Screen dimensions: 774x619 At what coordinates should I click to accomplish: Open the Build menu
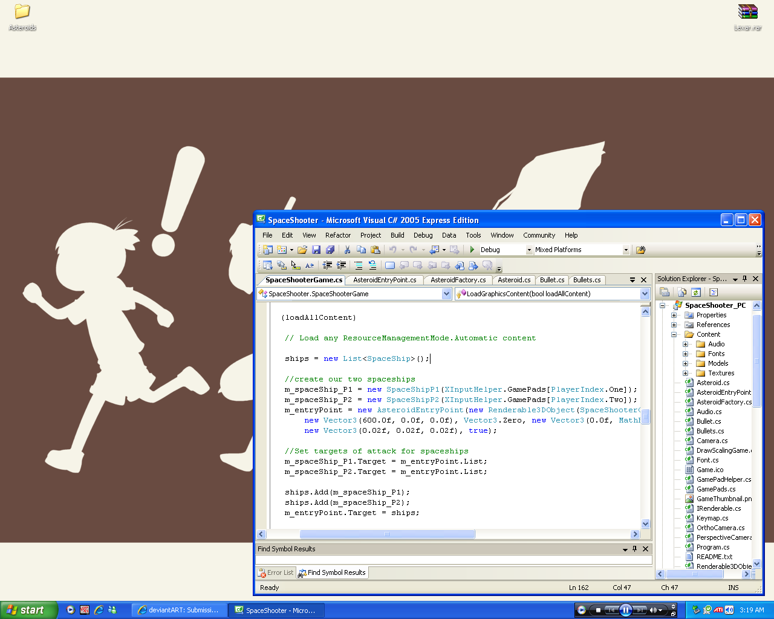pyautogui.click(x=397, y=235)
